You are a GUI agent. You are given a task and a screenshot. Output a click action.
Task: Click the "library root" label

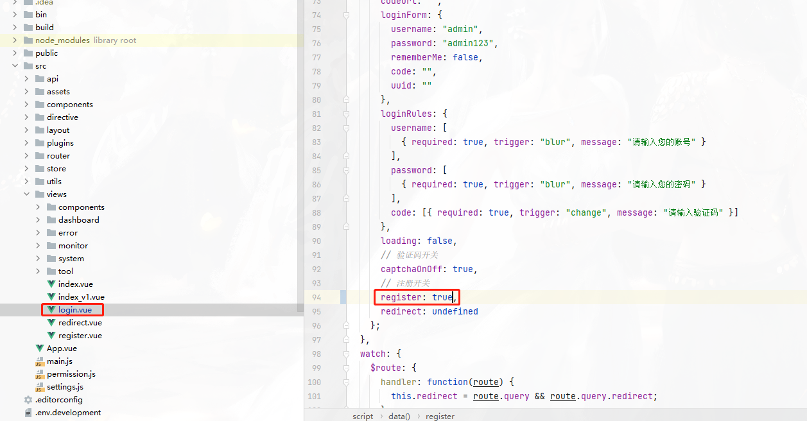(x=115, y=40)
